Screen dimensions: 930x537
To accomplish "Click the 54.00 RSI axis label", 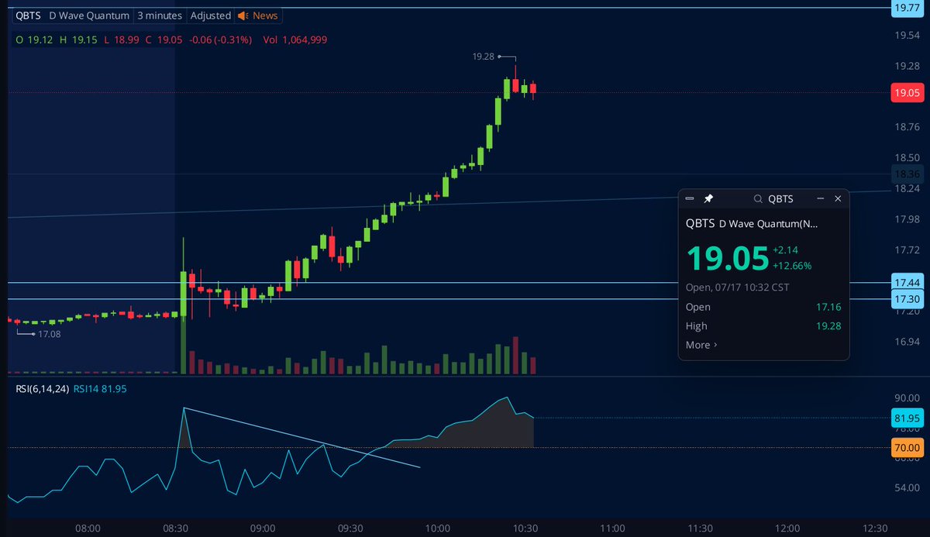I will tap(907, 488).
